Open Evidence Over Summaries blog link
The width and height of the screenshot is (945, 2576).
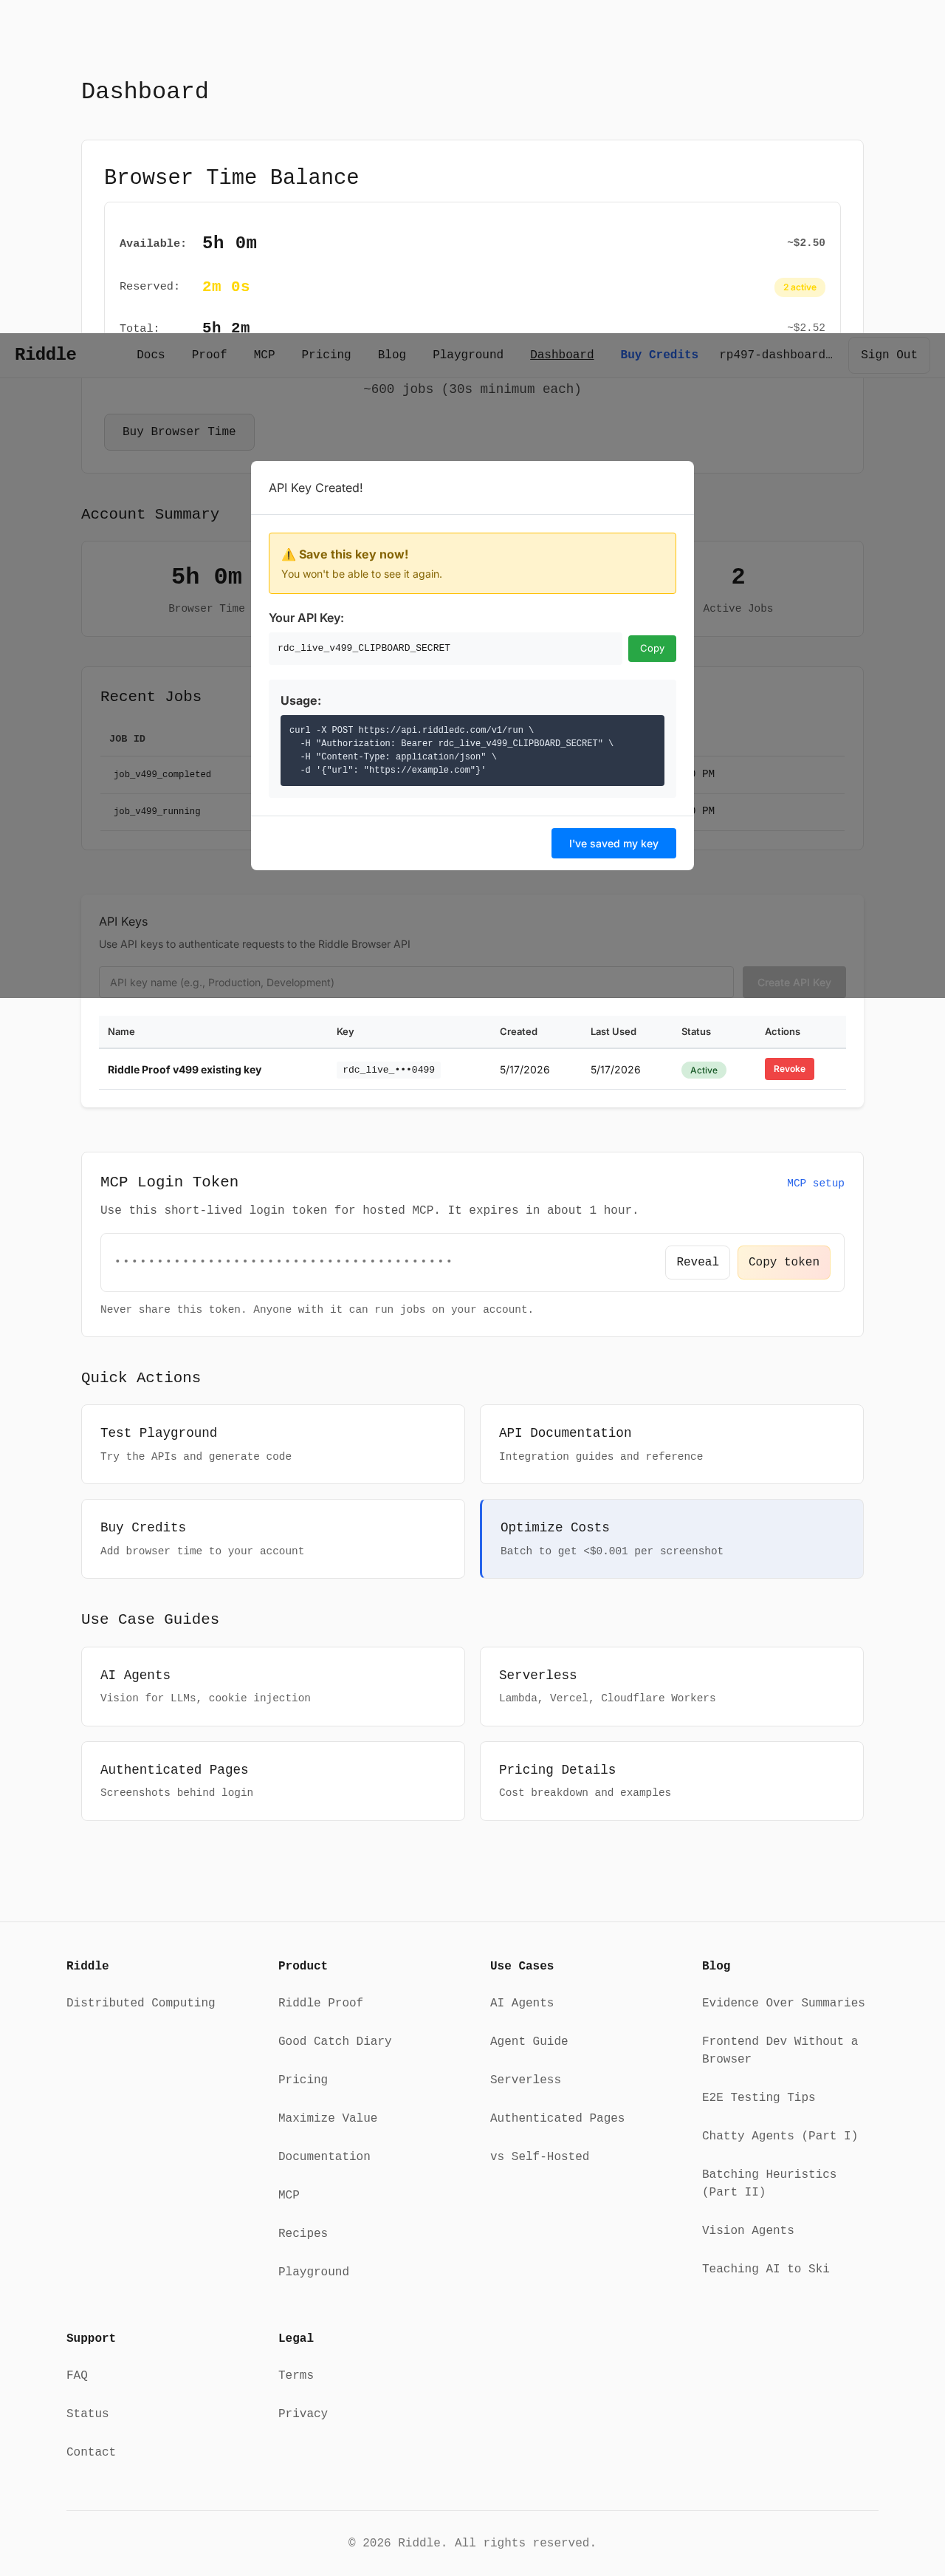coord(783,2002)
